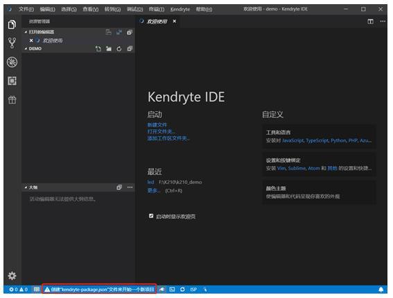The width and height of the screenshot is (393, 298).
Task: Toggle show welcome page on startup checkbox
Action: pos(151,216)
